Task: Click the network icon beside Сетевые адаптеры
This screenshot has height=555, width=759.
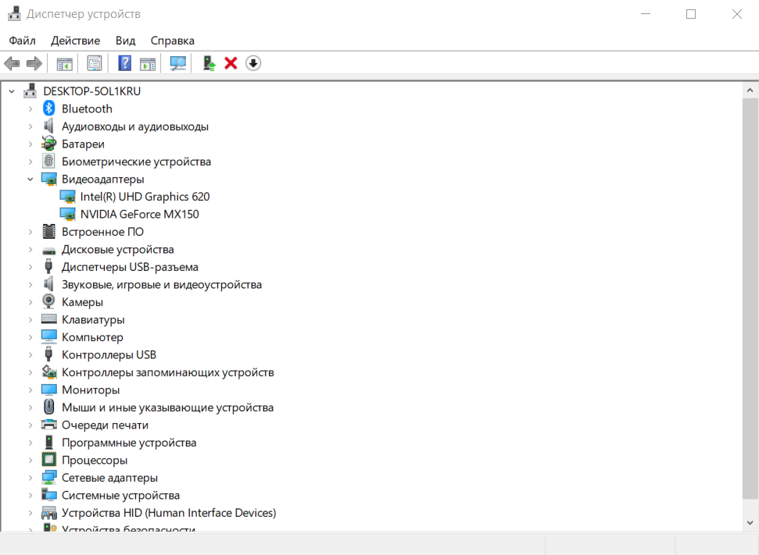Action: click(x=49, y=477)
